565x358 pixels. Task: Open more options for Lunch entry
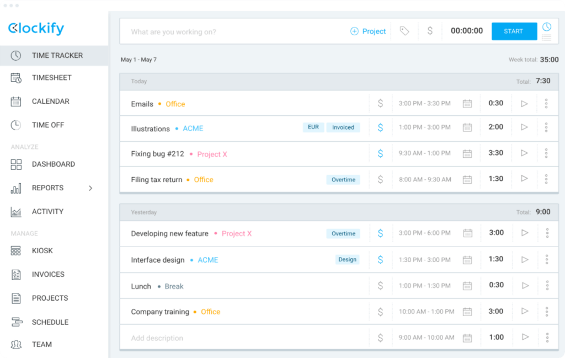click(x=547, y=285)
